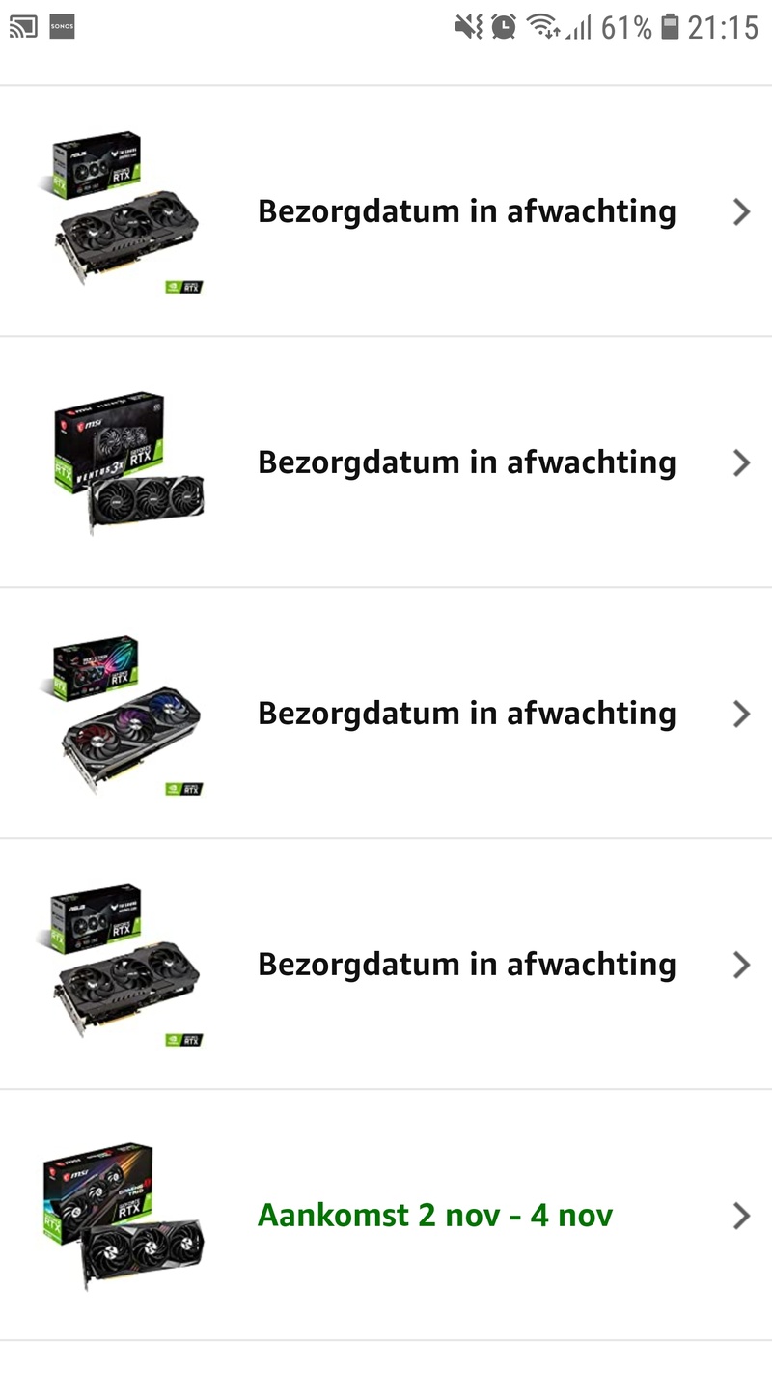Tap the Wi-Fi signal icon
Viewport: 772px width, 1373px height.
(544, 27)
